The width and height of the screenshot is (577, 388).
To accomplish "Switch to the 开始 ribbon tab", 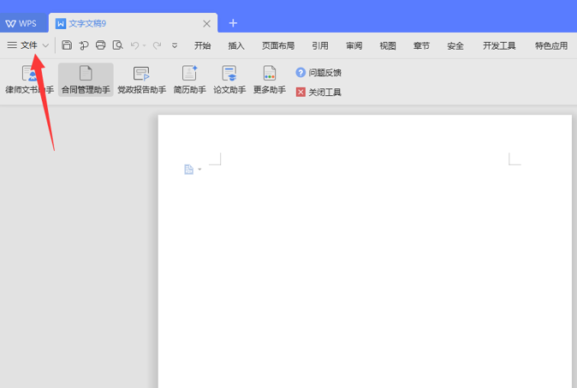I will [202, 45].
